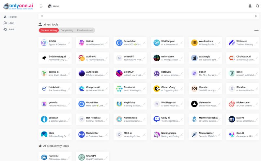261x161 pixels.
Task: Click the writersbrew icon
Action: tap(157, 58)
